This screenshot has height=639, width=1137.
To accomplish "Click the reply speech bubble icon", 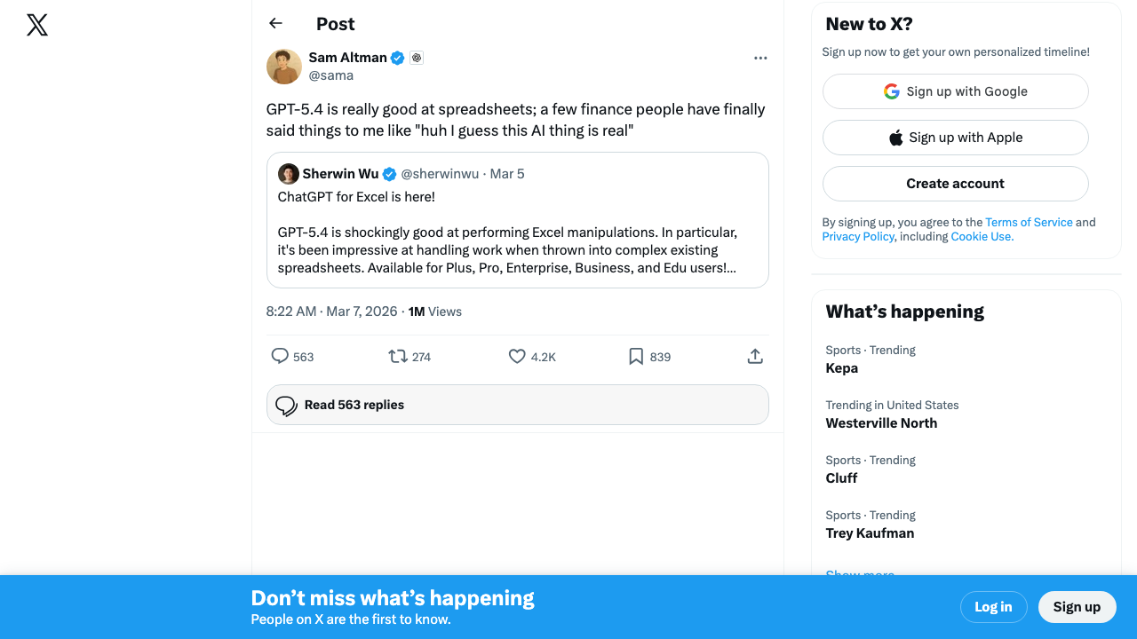I will (280, 357).
